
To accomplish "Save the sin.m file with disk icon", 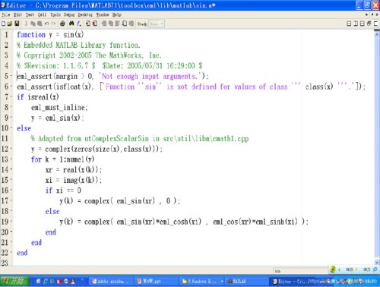I will 17,24.
